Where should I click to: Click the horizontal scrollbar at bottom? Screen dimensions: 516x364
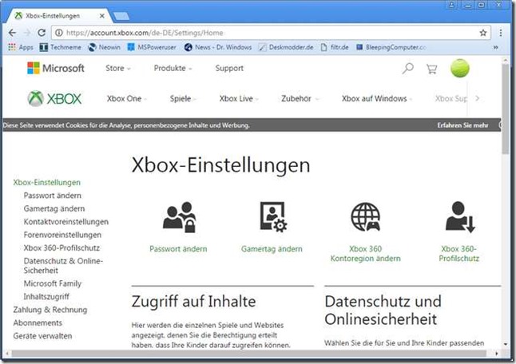coord(249,354)
